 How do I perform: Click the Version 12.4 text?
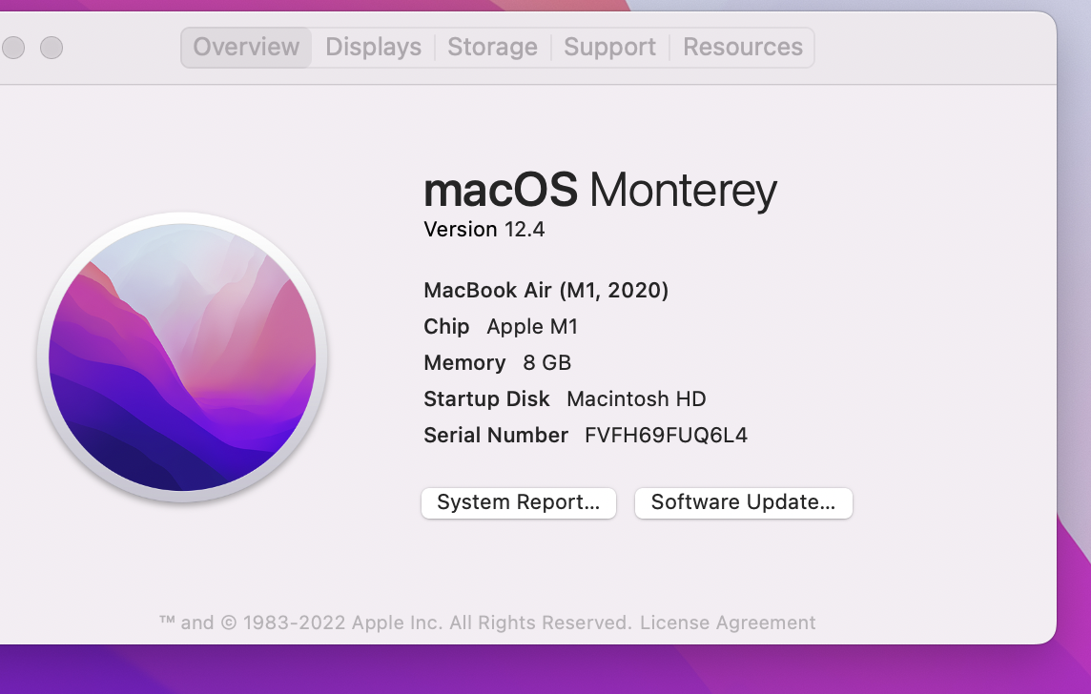click(x=484, y=230)
